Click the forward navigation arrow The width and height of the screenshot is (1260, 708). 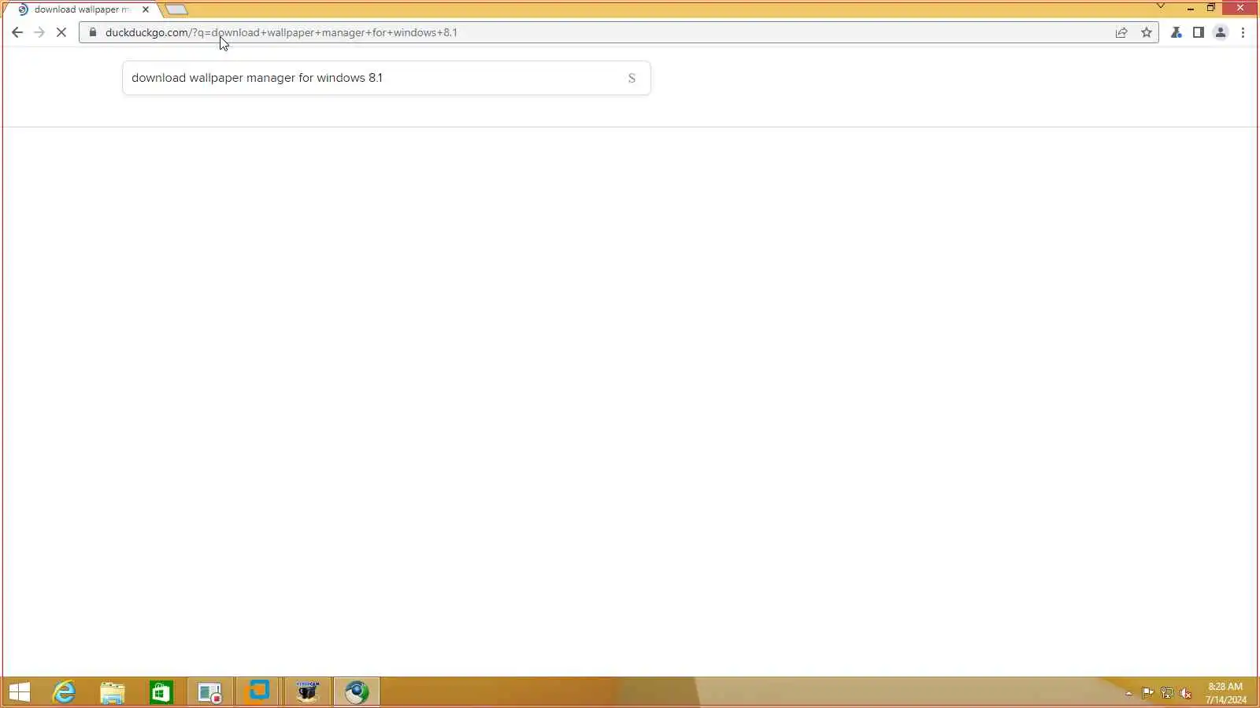[39, 32]
